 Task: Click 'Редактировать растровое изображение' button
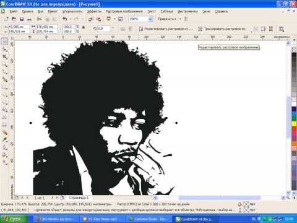166,28
